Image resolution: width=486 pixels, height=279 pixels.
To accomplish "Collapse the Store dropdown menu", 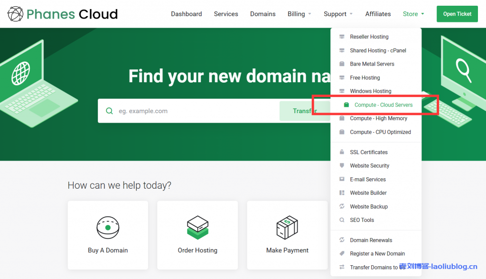I will point(413,14).
